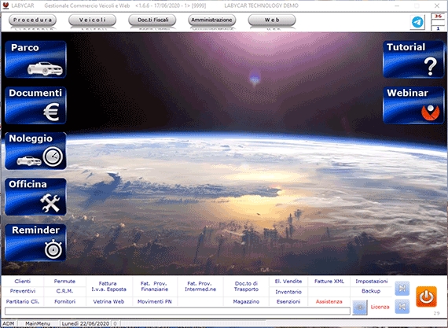Click the red Assistenza link

[x=329, y=302]
